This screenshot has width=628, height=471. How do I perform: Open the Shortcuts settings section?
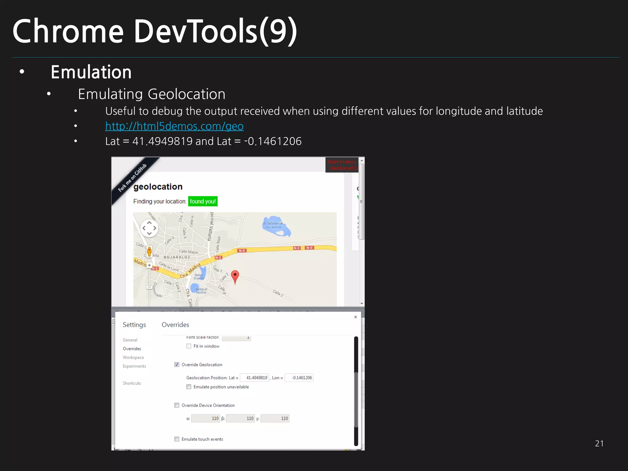132,383
